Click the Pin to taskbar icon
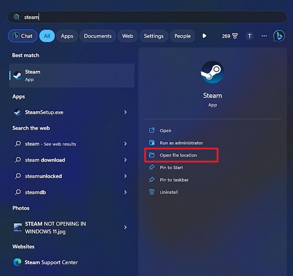 [x=152, y=180]
